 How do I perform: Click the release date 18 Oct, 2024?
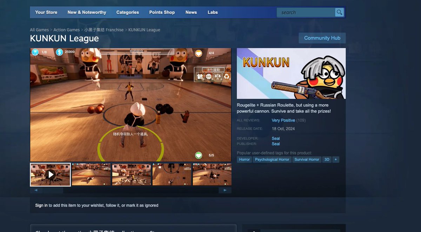pos(283,129)
